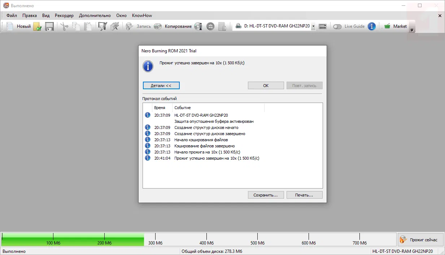Open the Файл menu

click(12, 16)
